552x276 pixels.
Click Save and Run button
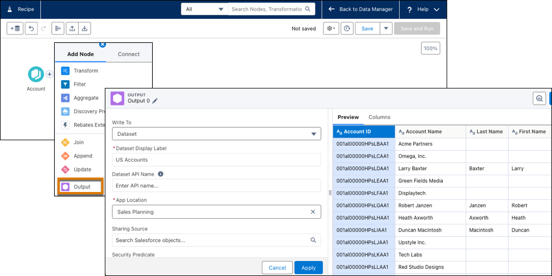click(x=417, y=28)
